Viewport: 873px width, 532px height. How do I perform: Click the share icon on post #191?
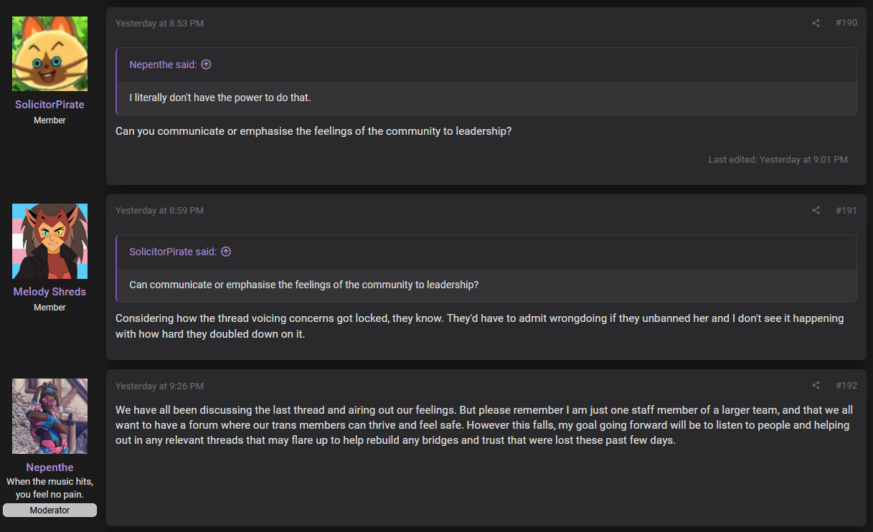(816, 211)
